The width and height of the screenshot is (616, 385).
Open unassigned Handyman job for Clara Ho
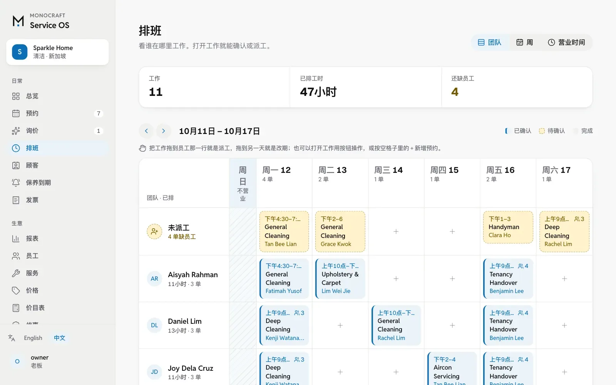tap(508, 227)
